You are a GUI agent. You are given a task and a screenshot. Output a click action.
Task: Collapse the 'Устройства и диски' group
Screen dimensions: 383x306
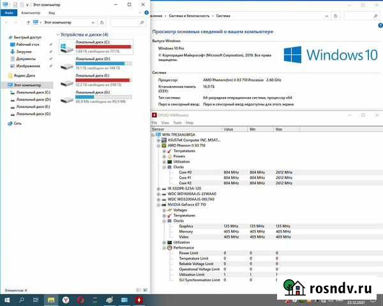[x=58, y=34]
